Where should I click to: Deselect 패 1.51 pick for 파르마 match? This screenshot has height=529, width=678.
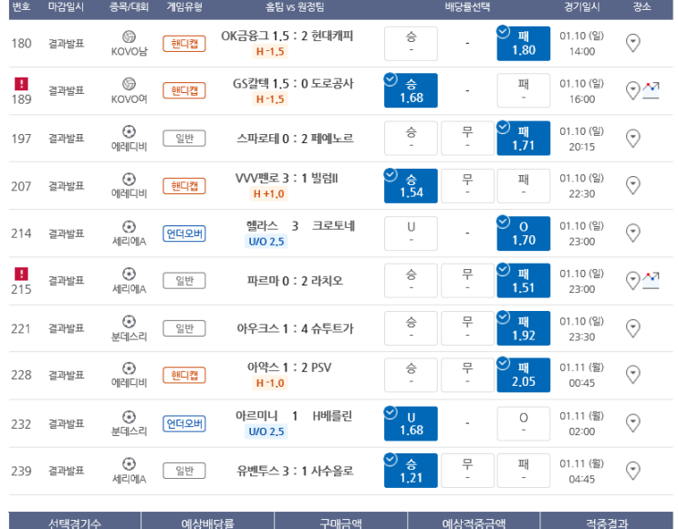[523, 281]
